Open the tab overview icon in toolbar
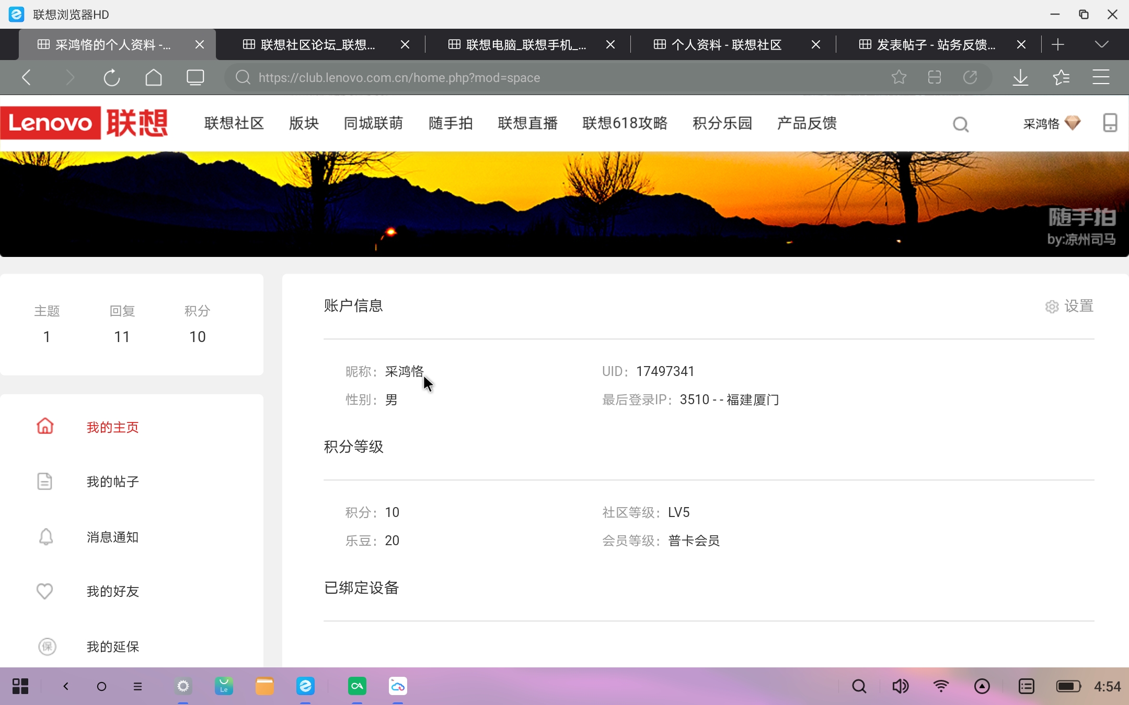Viewport: 1129px width, 705px height. [195, 77]
